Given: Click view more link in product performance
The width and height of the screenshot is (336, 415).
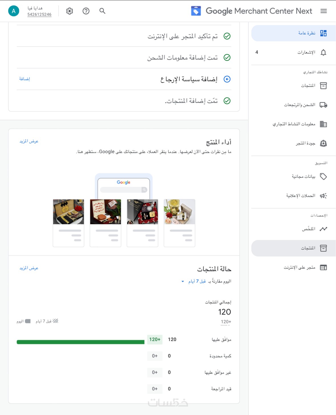Looking at the screenshot, I should click(x=29, y=141).
